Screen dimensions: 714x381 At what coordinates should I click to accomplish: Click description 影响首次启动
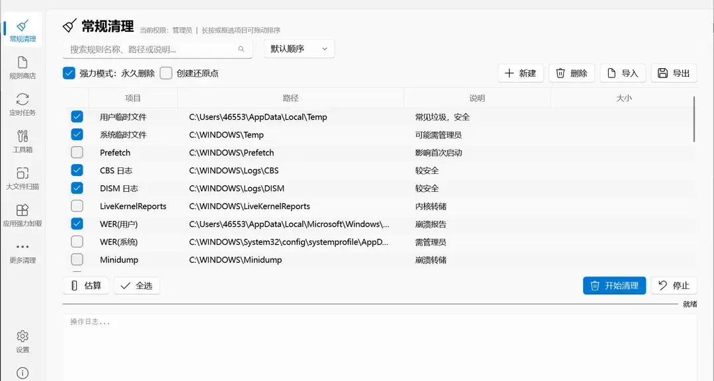coord(438,153)
